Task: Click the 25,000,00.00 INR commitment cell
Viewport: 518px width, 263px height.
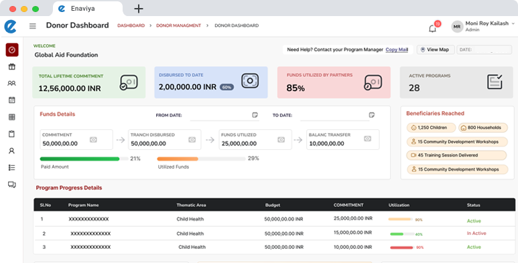Action: click(x=353, y=218)
